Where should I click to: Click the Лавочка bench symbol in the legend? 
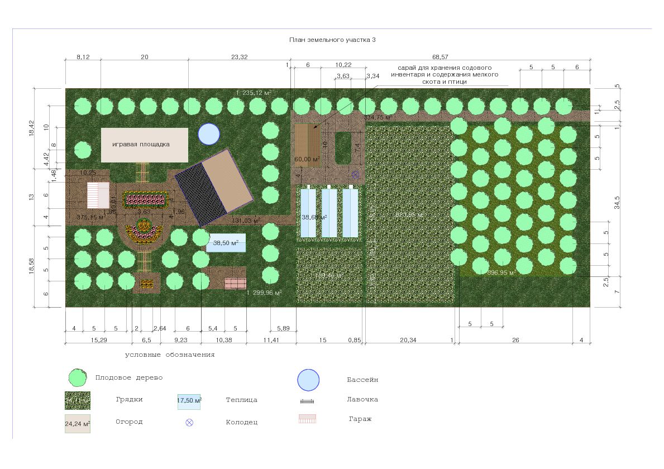coord(308,401)
